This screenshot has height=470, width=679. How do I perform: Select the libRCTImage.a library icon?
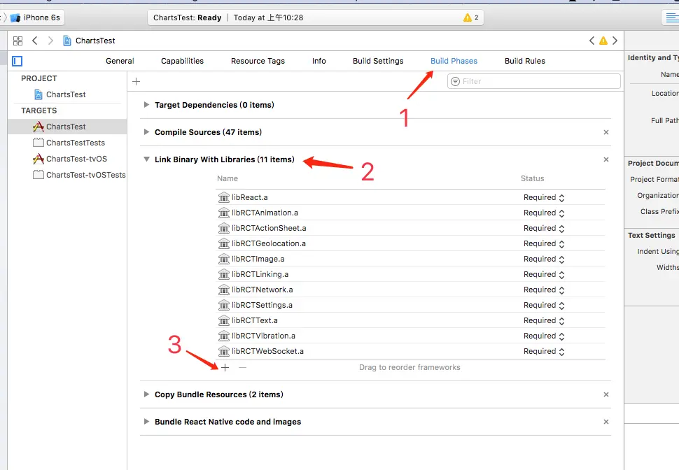click(223, 259)
